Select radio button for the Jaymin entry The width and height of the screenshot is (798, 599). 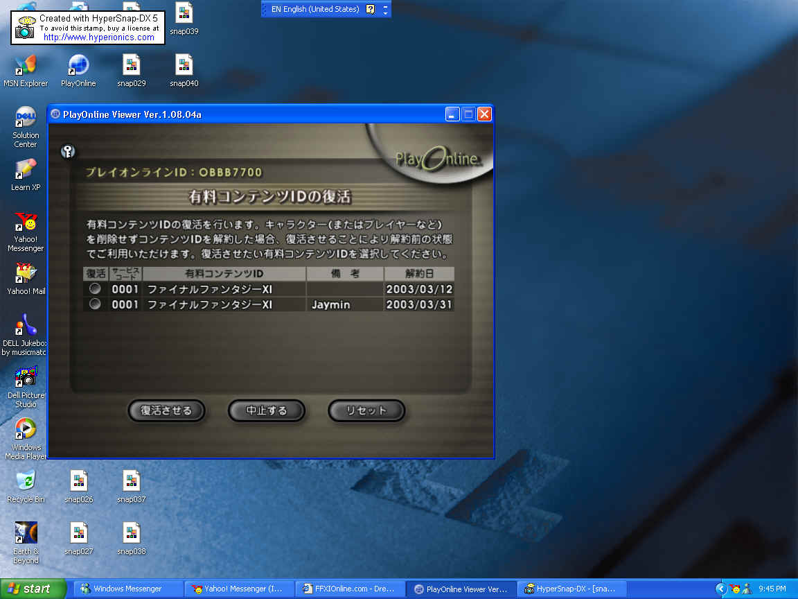95,304
